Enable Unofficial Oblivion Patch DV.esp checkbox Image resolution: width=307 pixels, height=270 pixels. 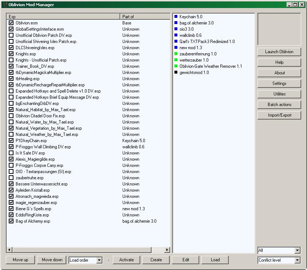coord(11,35)
